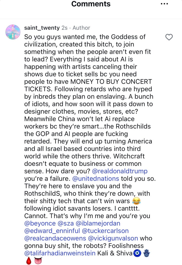Tap the blood drop emoji

[x=29, y=261]
